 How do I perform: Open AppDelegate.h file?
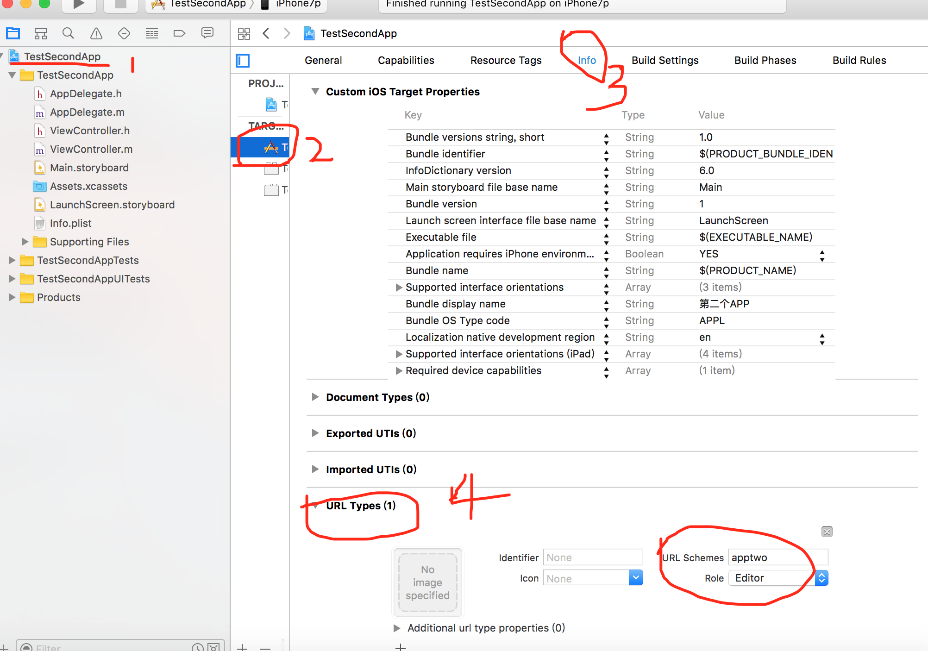click(86, 94)
